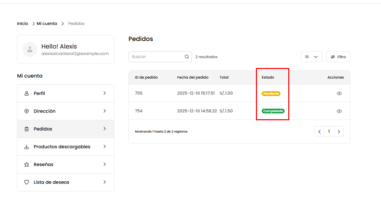Click the magnifier search icon in search box

point(187,57)
